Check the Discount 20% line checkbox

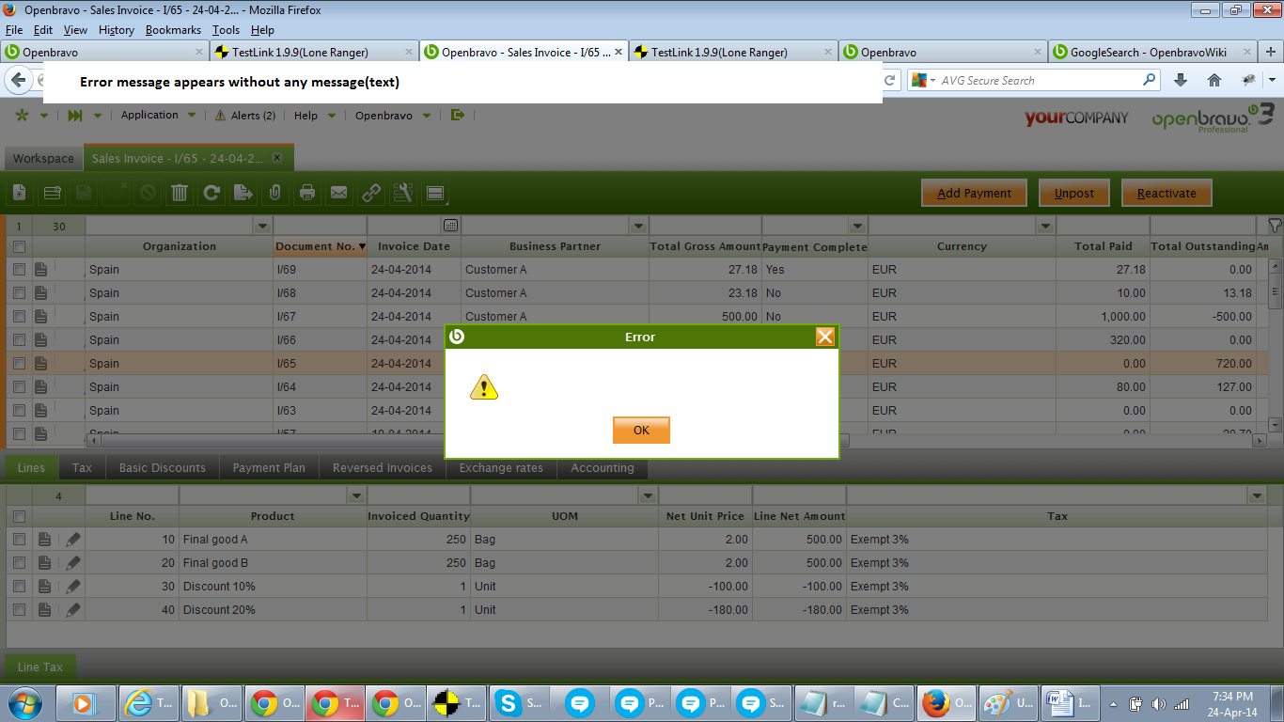[x=19, y=610]
